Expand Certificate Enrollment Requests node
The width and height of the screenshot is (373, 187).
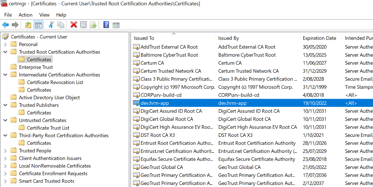5,174
